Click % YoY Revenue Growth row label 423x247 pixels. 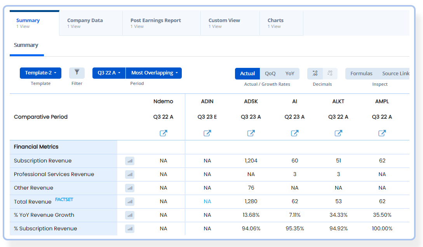click(x=44, y=215)
